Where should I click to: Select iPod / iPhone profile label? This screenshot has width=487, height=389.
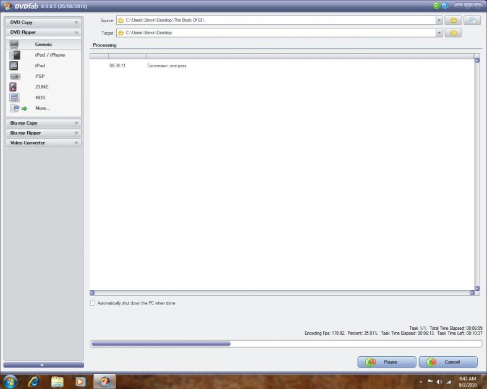click(50, 55)
